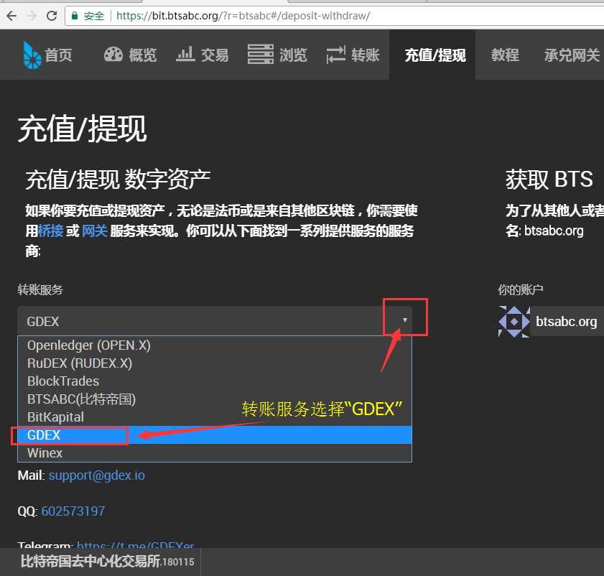The image size is (604, 576).
Task: Click the support@gdex.io mail link
Action: point(97,475)
